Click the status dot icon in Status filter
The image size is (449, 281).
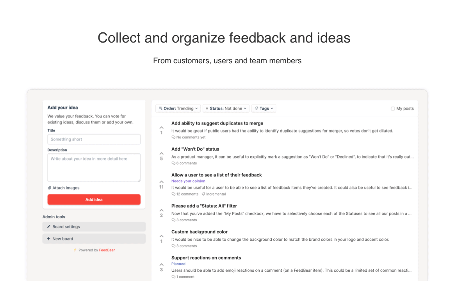pos(207,108)
